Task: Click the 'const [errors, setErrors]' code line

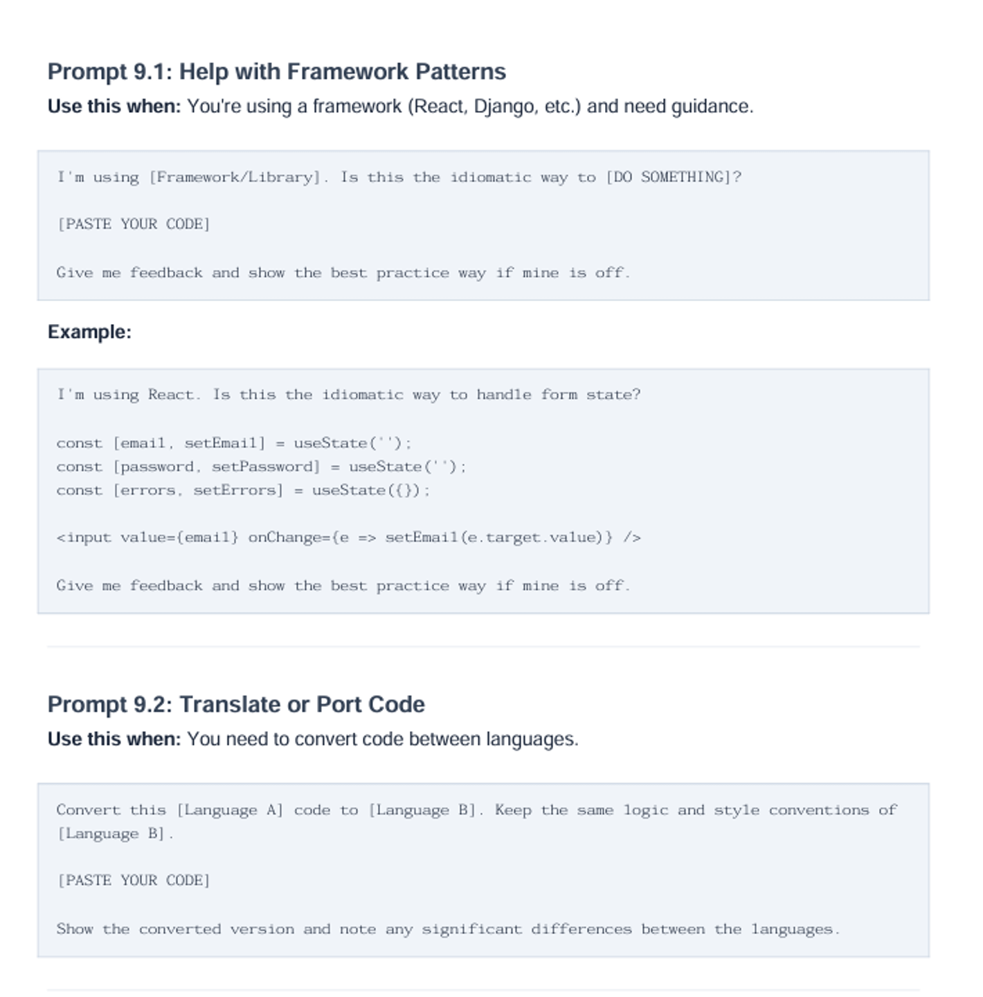Action: pos(243,490)
